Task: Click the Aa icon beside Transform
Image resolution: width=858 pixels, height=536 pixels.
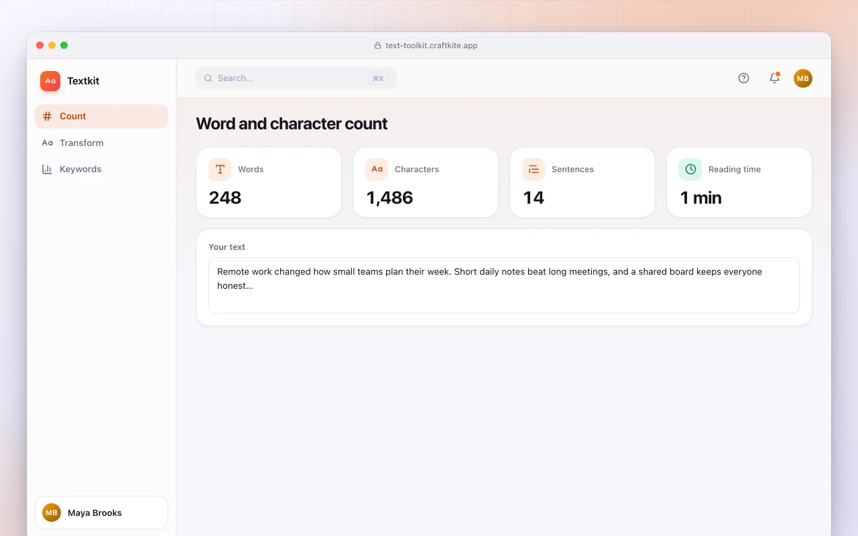Action: click(47, 143)
